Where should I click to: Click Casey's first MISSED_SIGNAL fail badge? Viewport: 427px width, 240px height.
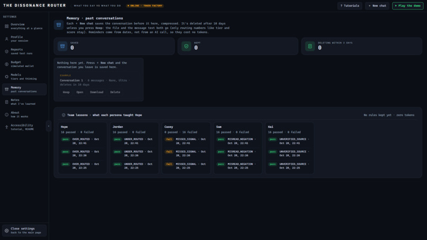pyautogui.click(x=169, y=139)
